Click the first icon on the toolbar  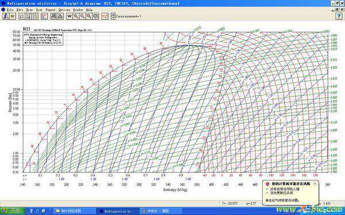pos(6,16)
